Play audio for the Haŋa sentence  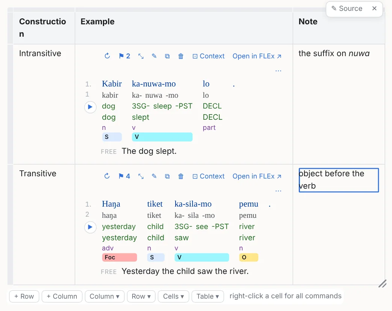tap(90, 227)
